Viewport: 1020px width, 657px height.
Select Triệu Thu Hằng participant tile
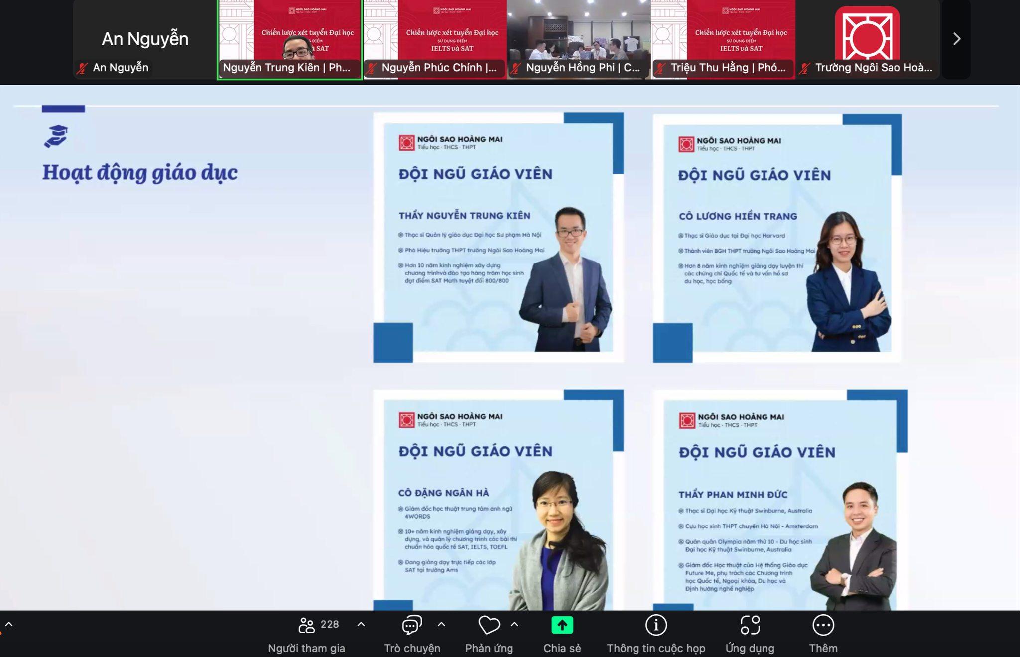[x=723, y=39]
